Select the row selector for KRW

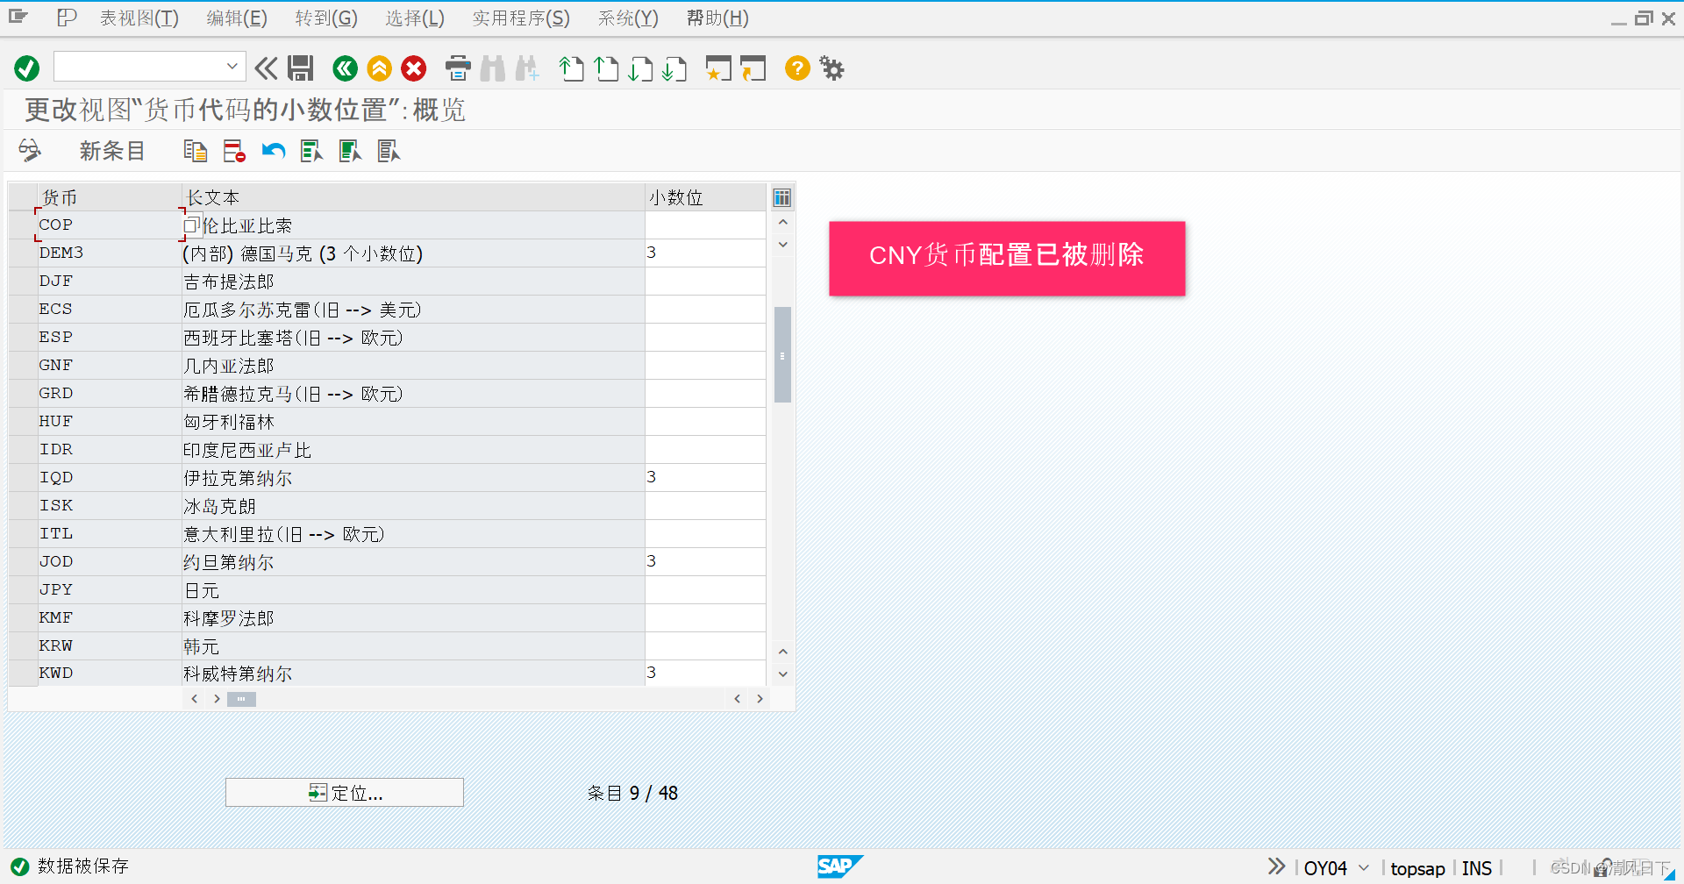(x=23, y=646)
